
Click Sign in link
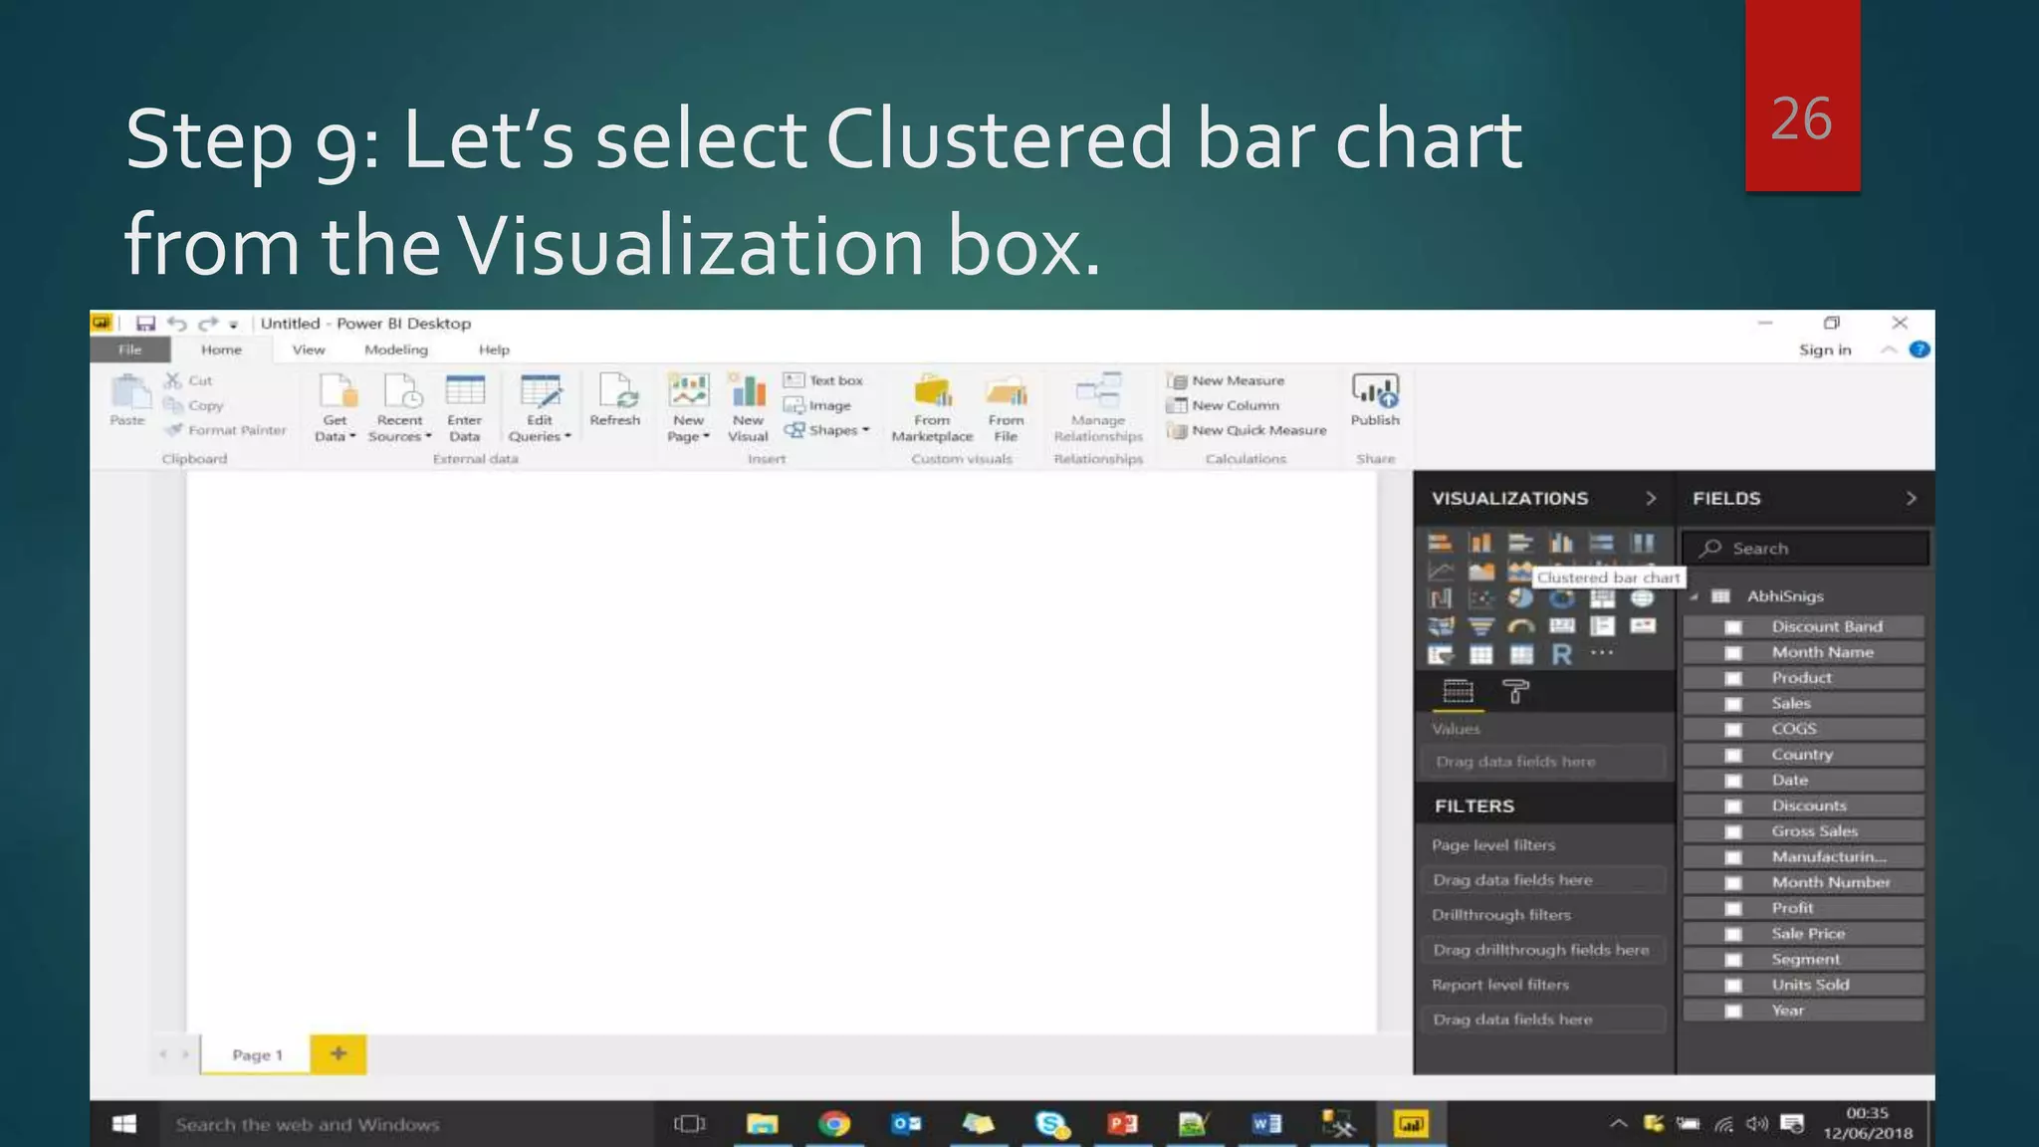coord(1825,349)
